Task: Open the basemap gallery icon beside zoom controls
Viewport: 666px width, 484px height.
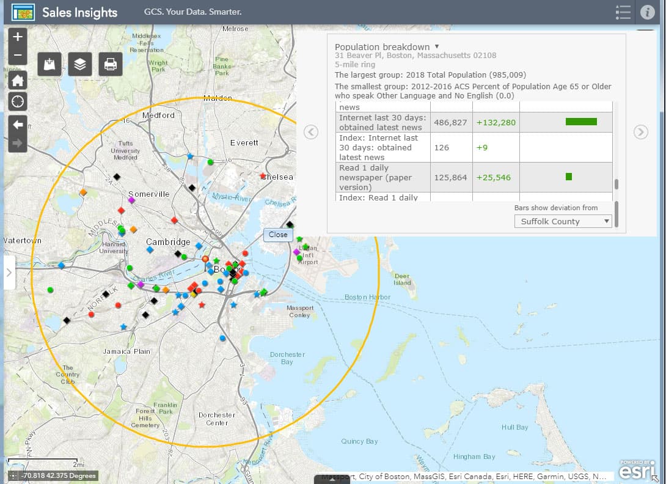Action: click(49, 64)
